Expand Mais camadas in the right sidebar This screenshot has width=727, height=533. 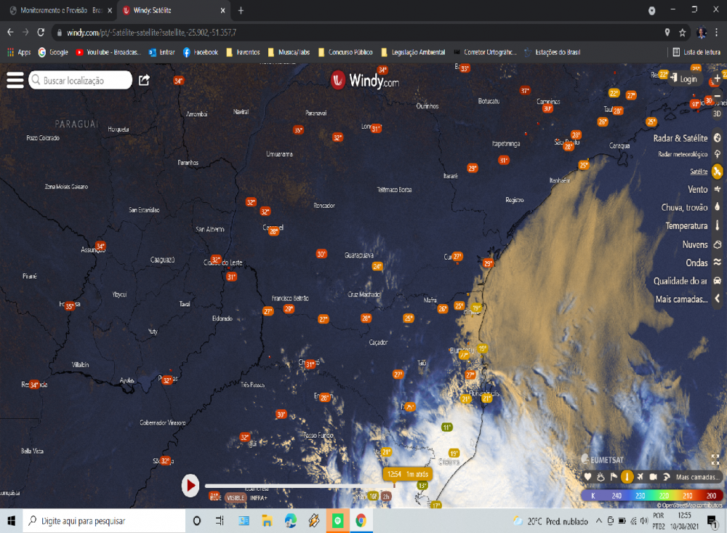click(x=682, y=299)
